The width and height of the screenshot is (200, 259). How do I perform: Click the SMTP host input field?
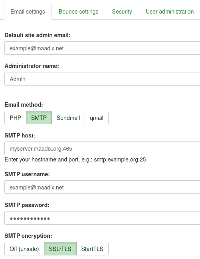pos(102,148)
